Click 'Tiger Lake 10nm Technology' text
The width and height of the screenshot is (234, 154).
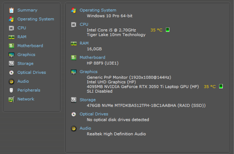pyautogui.click(x=116, y=35)
